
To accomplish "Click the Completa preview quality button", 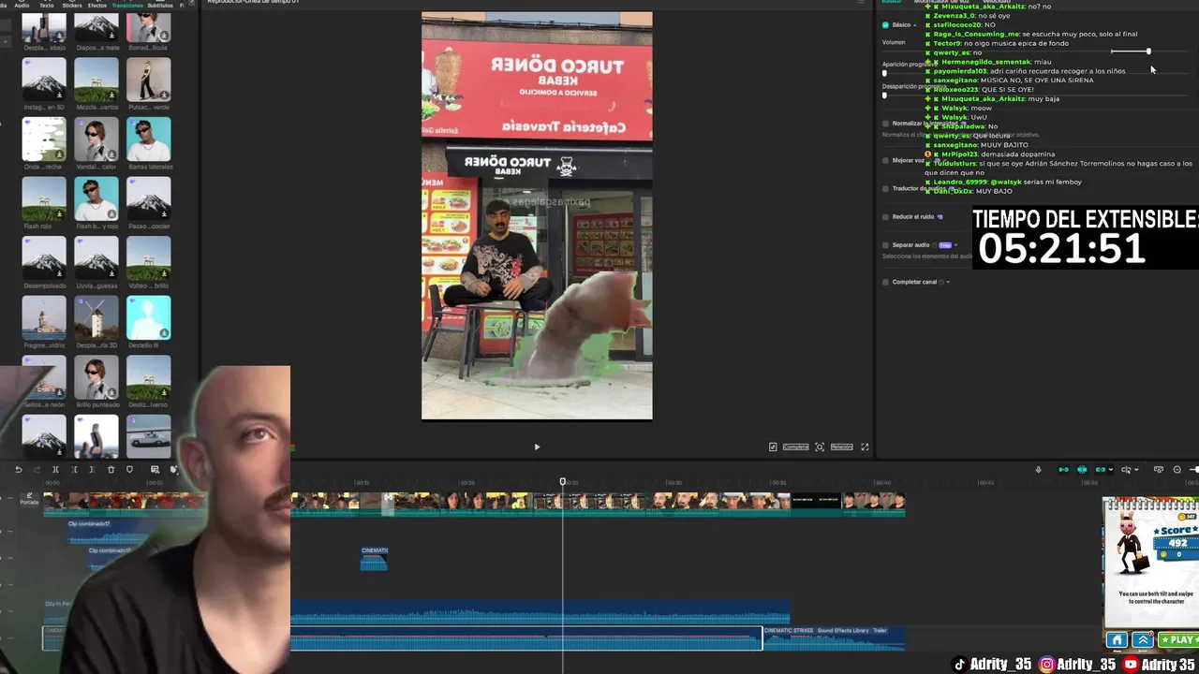I will pos(795,447).
